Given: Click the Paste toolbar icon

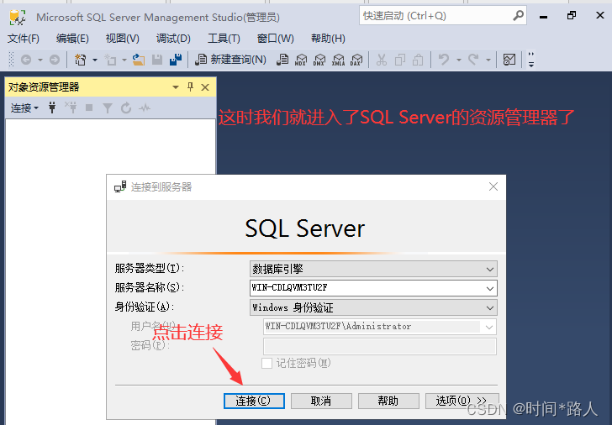Looking at the screenshot, I should click(418, 60).
